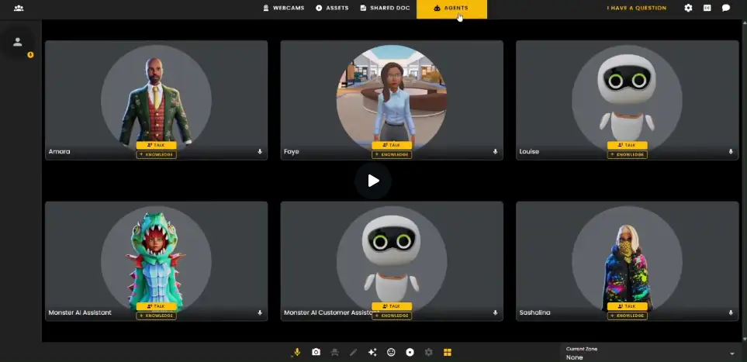Toggle Amara's microphone icon
Screen dimensions: 747x362
tap(260, 152)
